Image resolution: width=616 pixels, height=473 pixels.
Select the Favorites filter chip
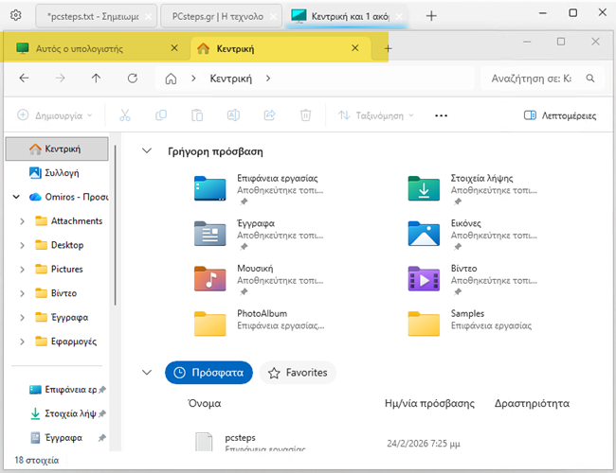(298, 373)
